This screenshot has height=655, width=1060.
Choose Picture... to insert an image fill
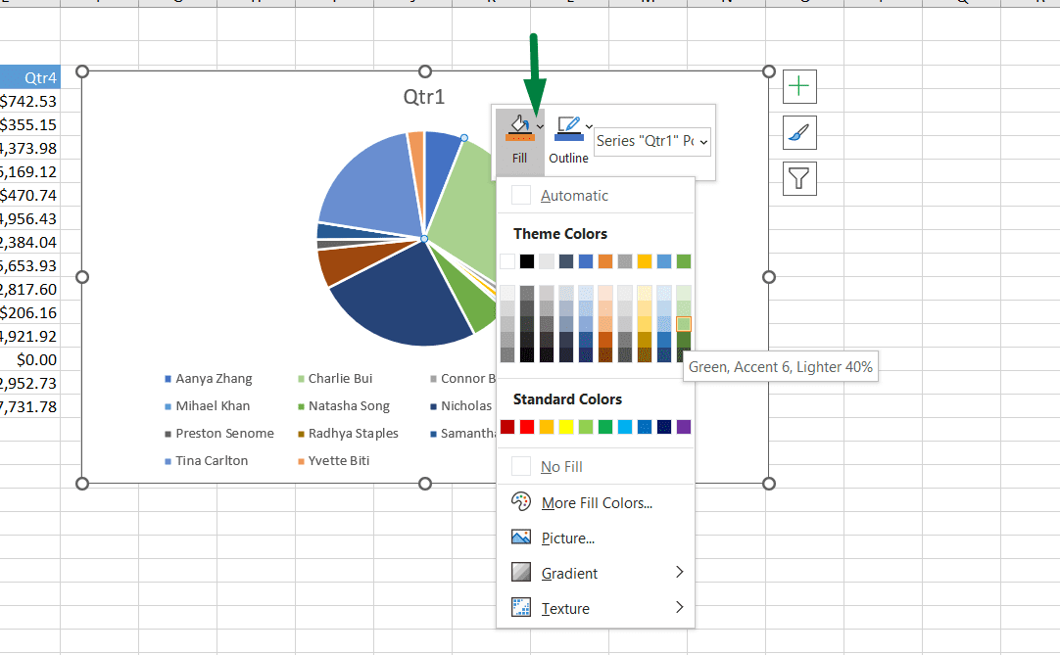click(568, 537)
